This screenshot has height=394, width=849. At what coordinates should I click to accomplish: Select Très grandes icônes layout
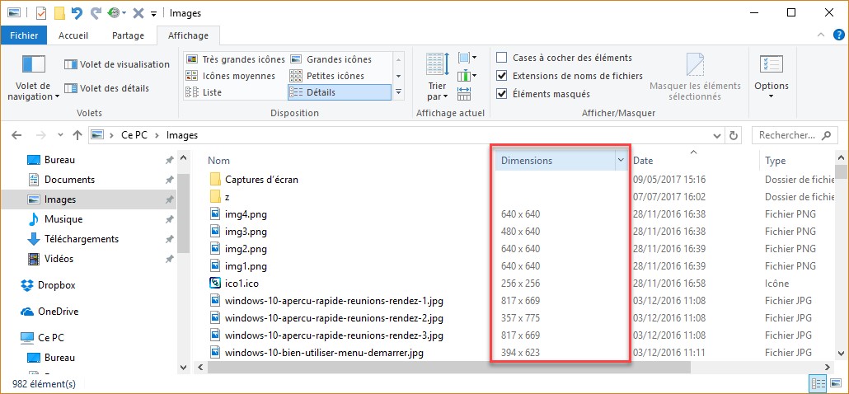point(235,59)
